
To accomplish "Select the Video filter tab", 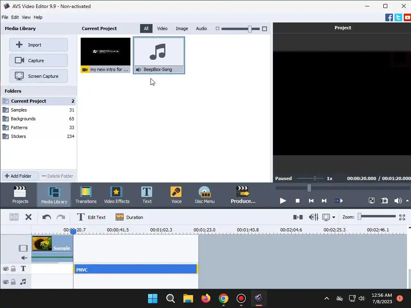I will click(x=162, y=28).
